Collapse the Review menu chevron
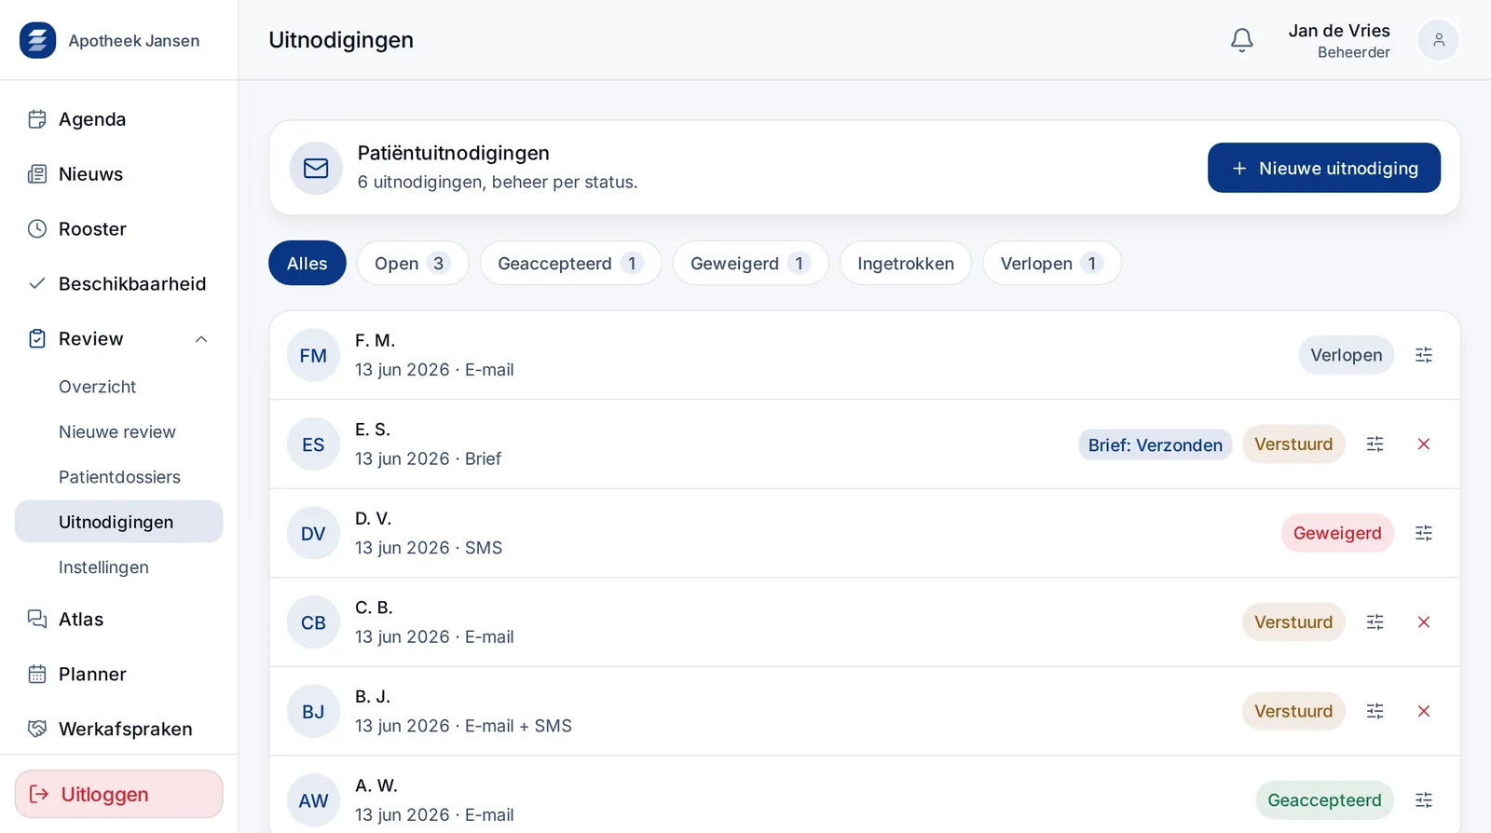Viewport: 1491px width, 833px height. click(201, 339)
